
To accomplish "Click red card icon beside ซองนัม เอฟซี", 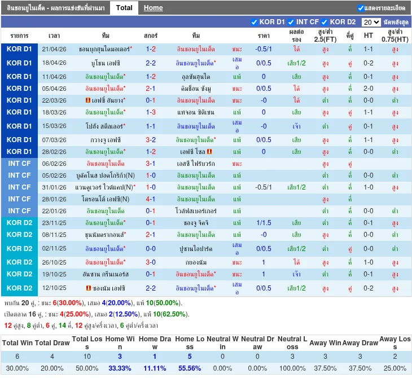I will (89, 288).
